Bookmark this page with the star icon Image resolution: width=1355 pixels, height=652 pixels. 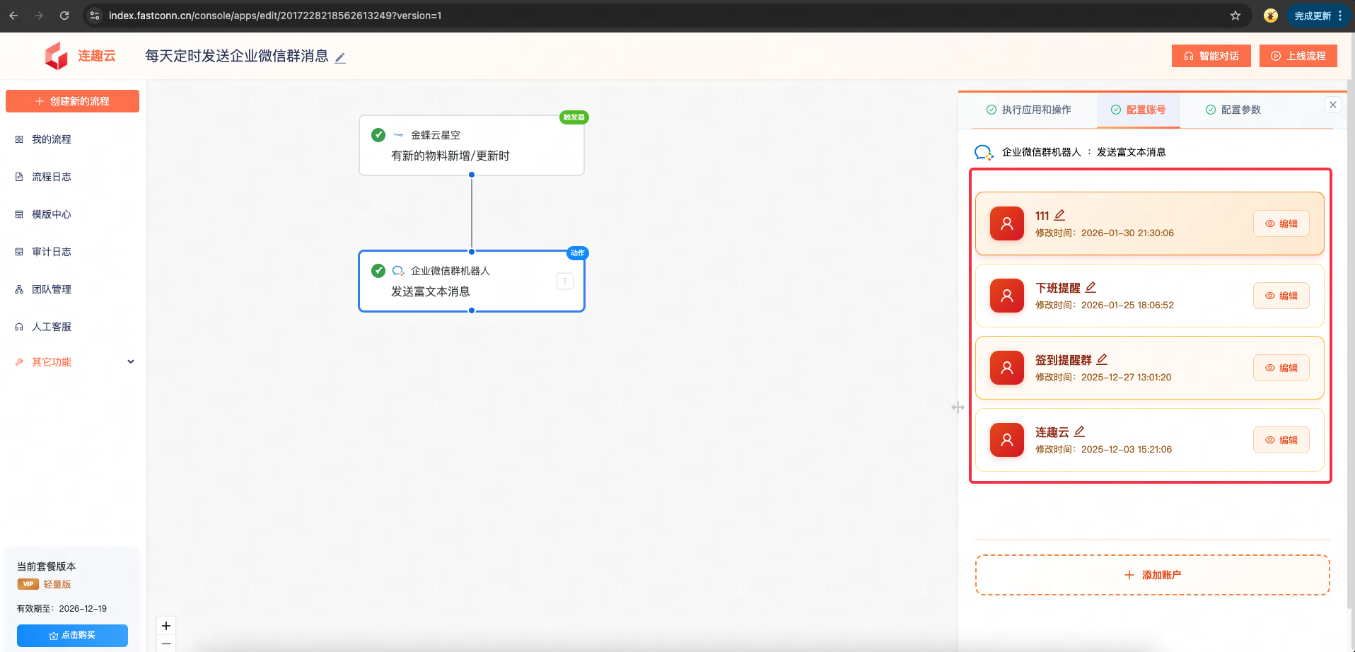[1235, 16]
